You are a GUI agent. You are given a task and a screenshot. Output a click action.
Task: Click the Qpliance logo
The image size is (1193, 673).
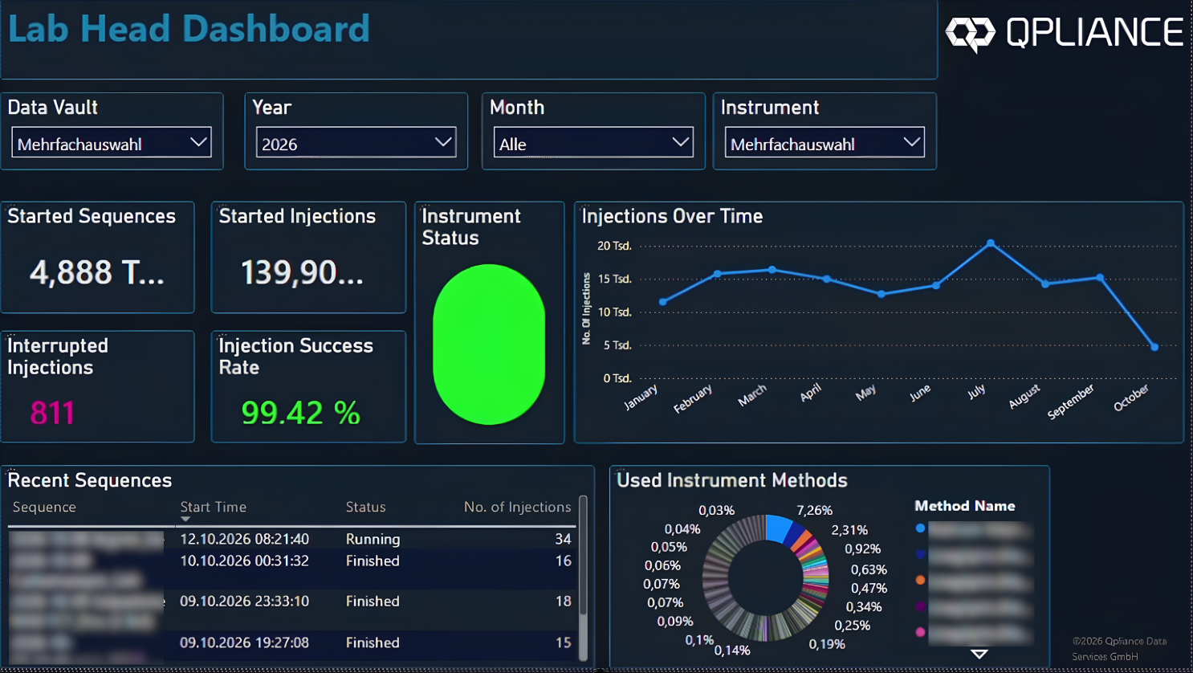[1064, 33]
